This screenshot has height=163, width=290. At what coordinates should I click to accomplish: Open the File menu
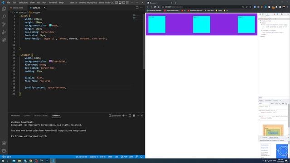coord(8,3)
